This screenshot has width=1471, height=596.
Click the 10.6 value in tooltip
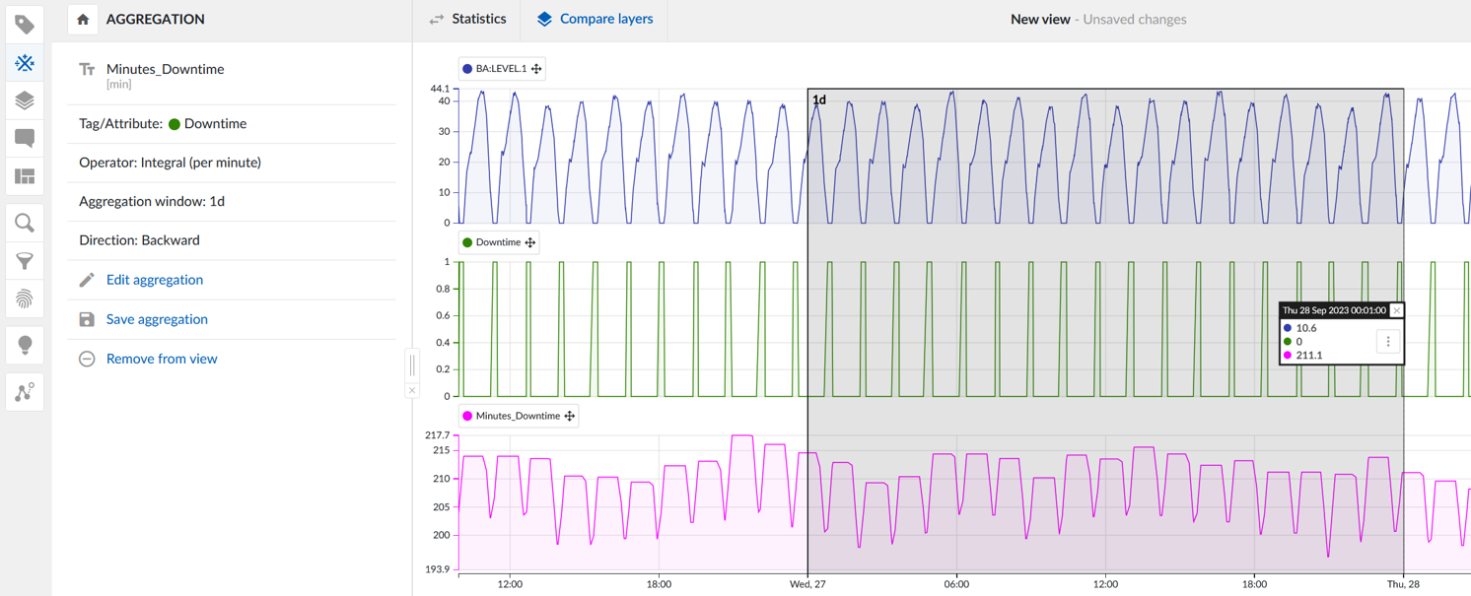pyautogui.click(x=1306, y=328)
